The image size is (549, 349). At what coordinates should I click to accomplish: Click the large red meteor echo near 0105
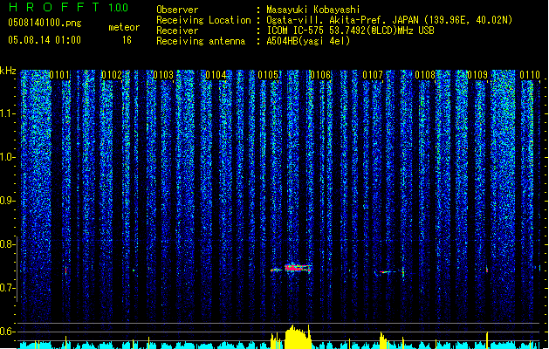[298, 268]
